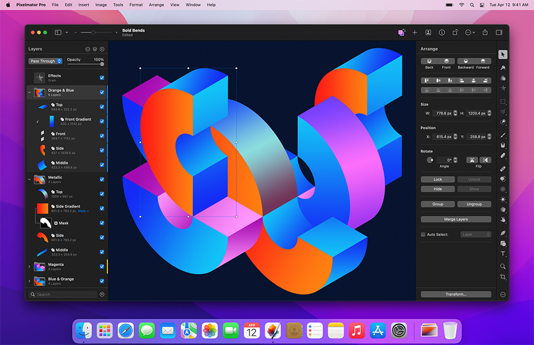Image resolution: width=534 pixels, height=345 pixels.
Task: Click the Merge Layers button
Action: coord(456,220)
